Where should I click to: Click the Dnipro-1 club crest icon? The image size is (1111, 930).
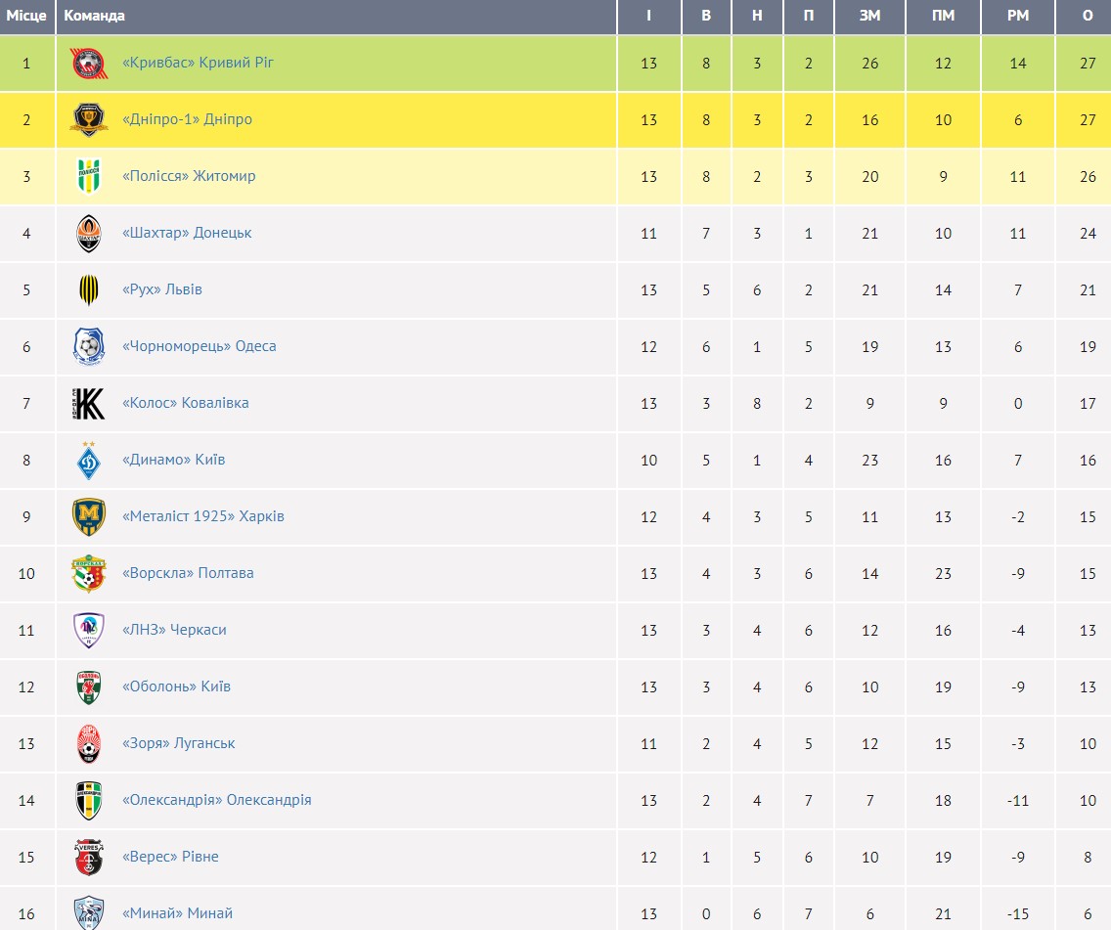tap(88, 120)
